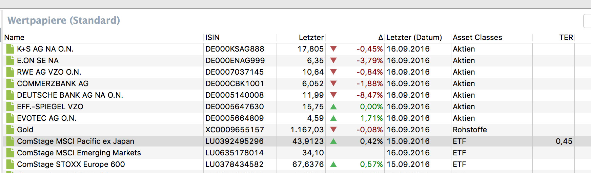Select ComStage STOXX Europe 600 name
The height and width of the screenshot is (173, 591).
(71, 164)
